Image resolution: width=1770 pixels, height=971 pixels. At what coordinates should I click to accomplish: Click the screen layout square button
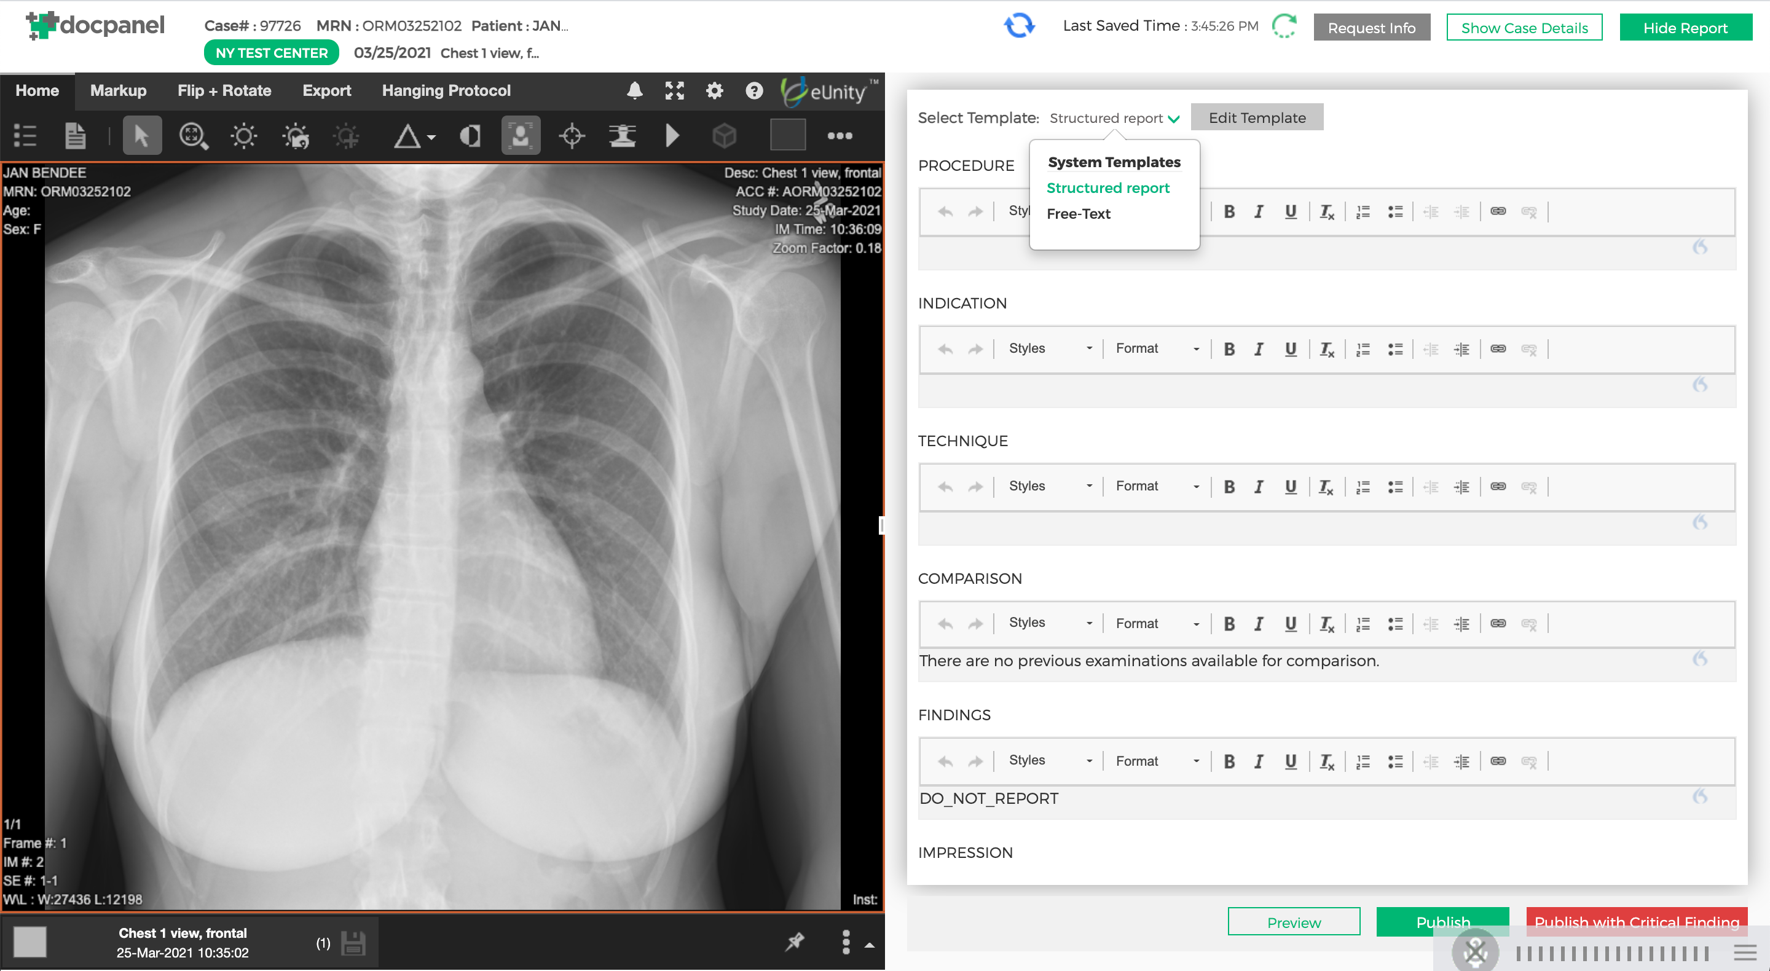[x=788, y=135]
